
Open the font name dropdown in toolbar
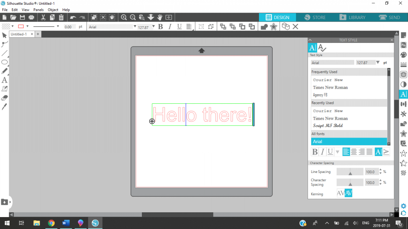click(x=135, y=27)
